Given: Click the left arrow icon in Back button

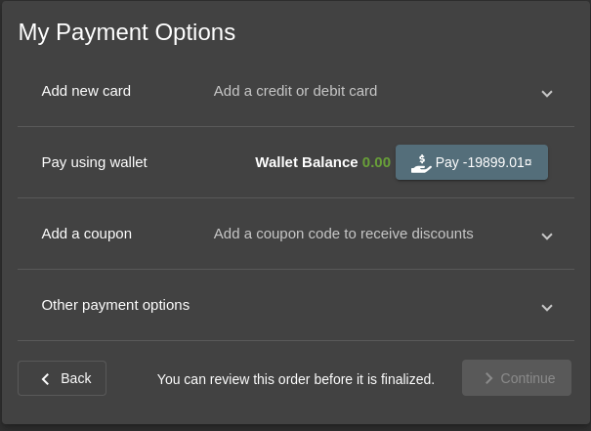Looking at the screenshot, I should 46,379.
